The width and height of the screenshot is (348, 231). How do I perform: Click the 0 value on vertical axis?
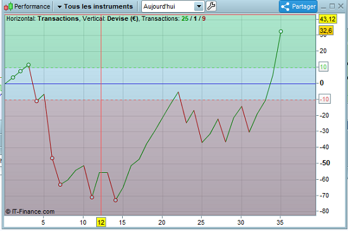pyautogui.click(x=321, y=83)
